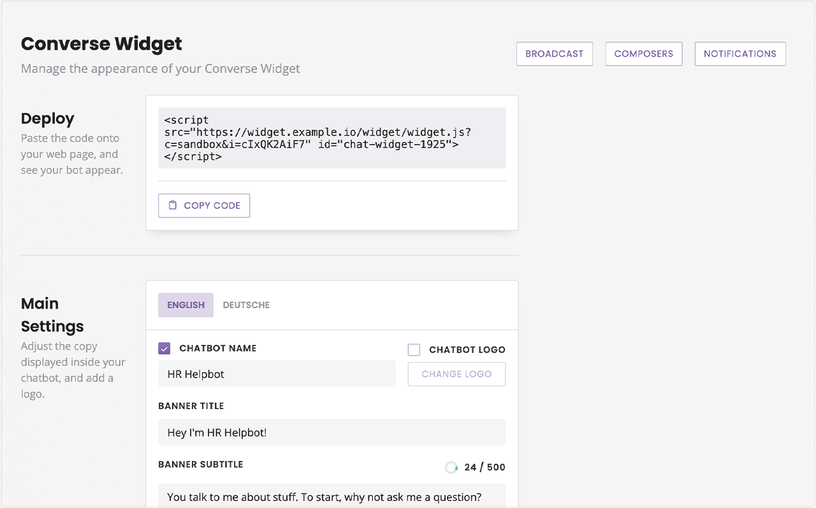Click the 'Converse Widget' page heading
This screenshot has height=508, width=816.
pyautogui.click(x=101, y=43)
